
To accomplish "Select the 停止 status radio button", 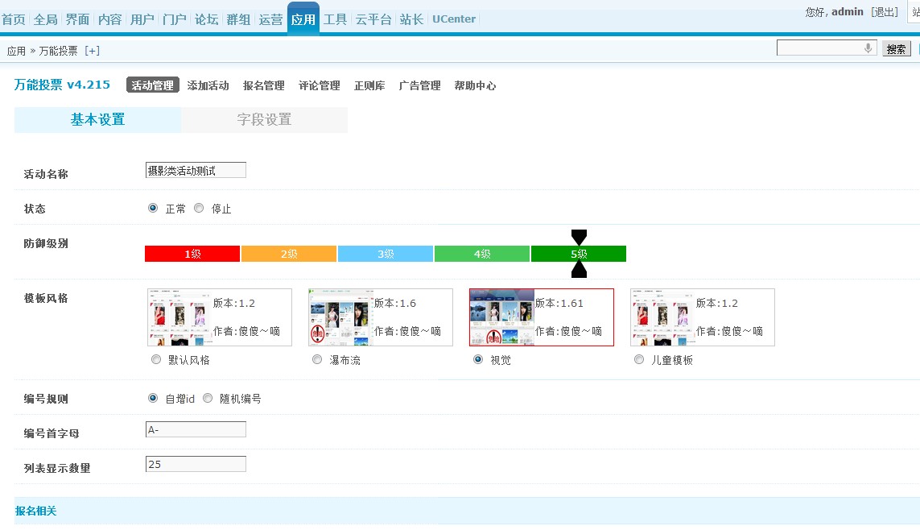I will [199, 209].
